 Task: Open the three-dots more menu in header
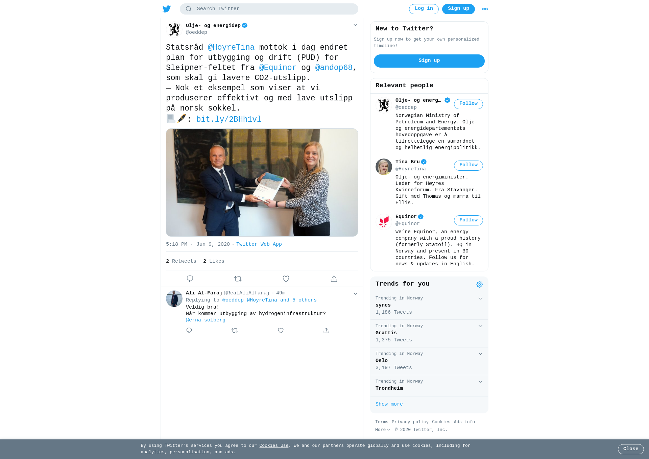point(485,9)
